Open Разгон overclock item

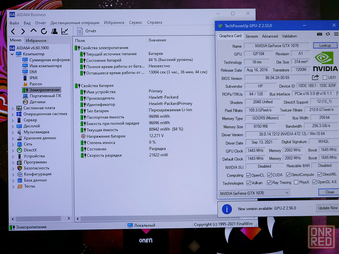[33, 84]
